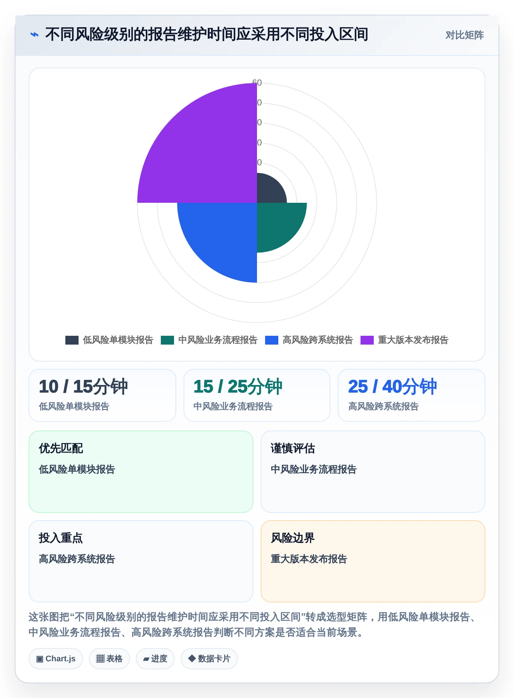Screen dimensions: 514x698
Task: Click the 对比矩阵 label in header
Action: [x=464, y=35]
